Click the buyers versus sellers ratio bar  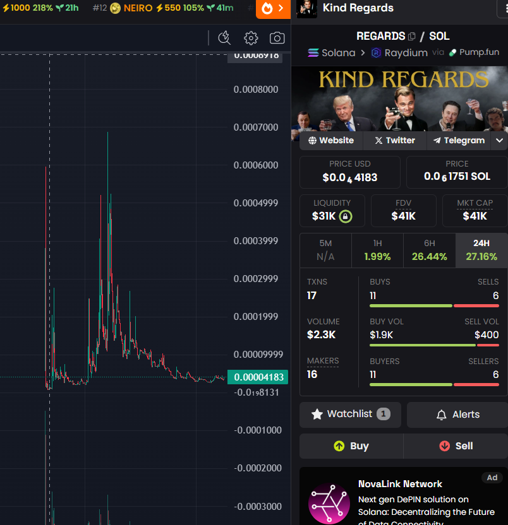[x=434, y=385]
